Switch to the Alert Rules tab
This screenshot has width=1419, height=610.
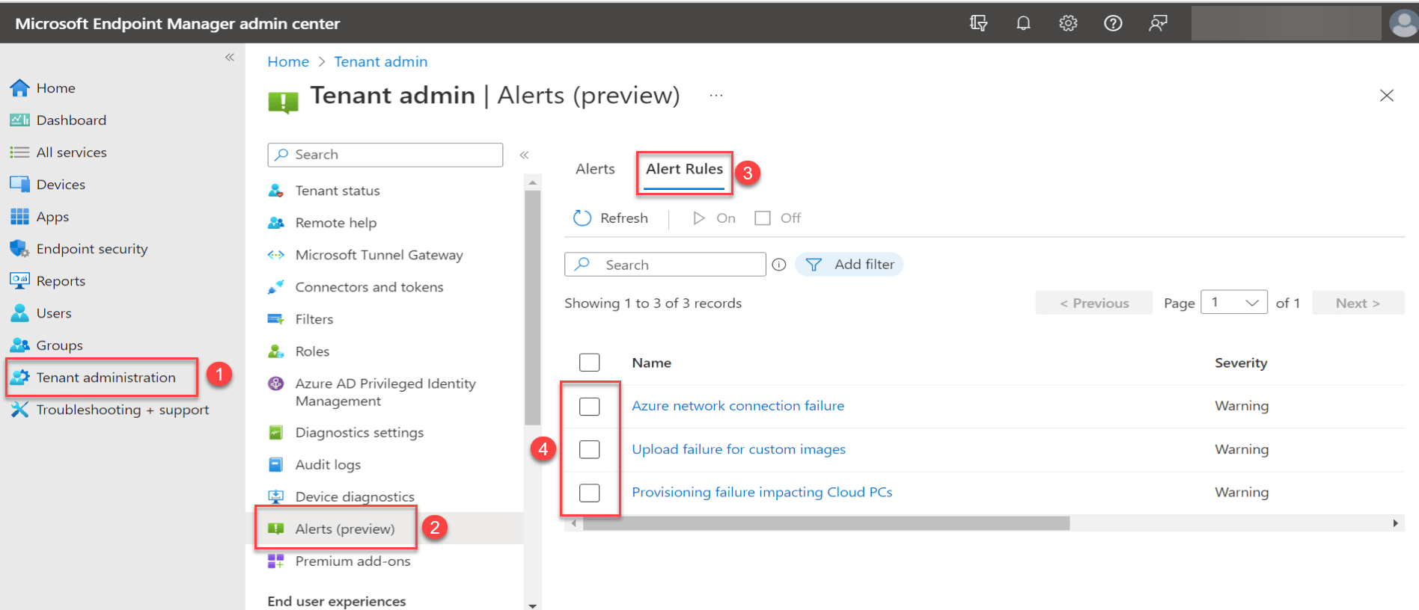(684, 169)
